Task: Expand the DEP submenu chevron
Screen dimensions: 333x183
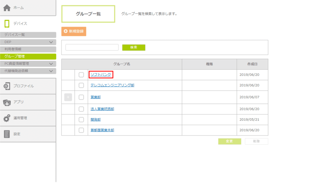Action: 51,42
